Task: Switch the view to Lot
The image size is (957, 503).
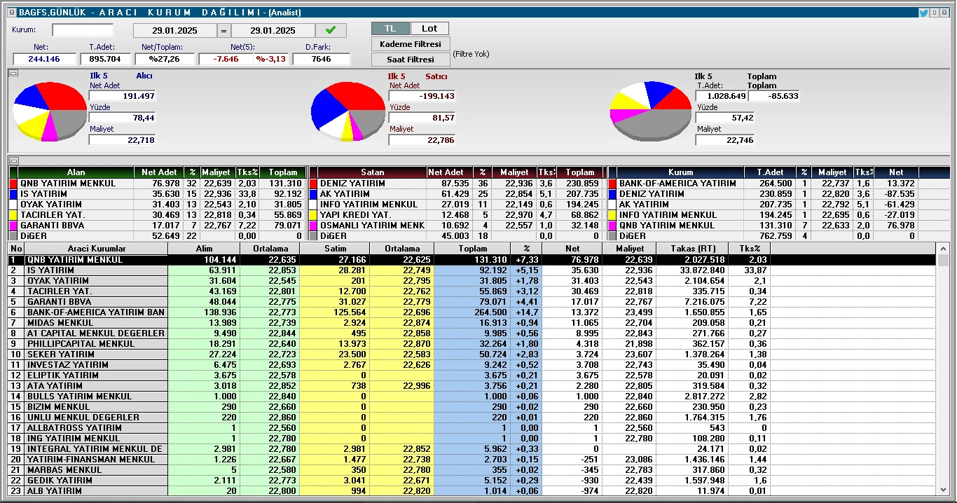Action: point(429,28)
